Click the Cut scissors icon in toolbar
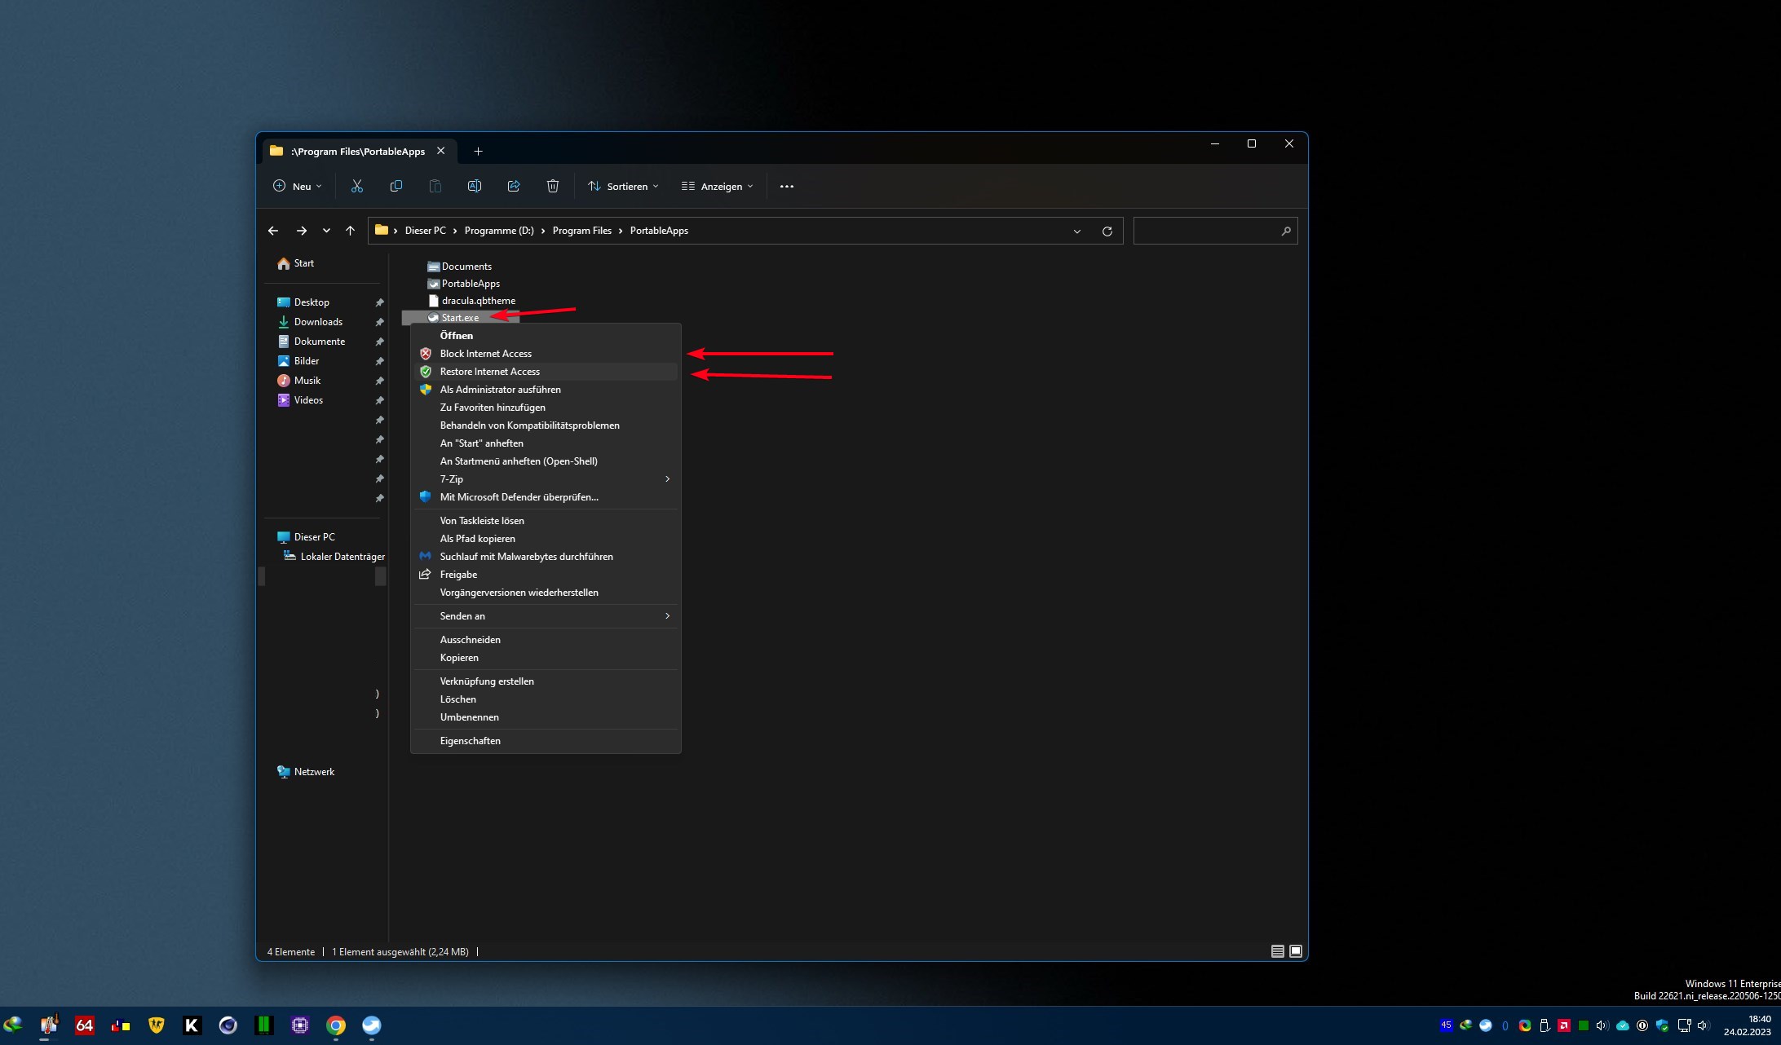Screen dimensions: 1781x1045 click(x=356, y=187)
